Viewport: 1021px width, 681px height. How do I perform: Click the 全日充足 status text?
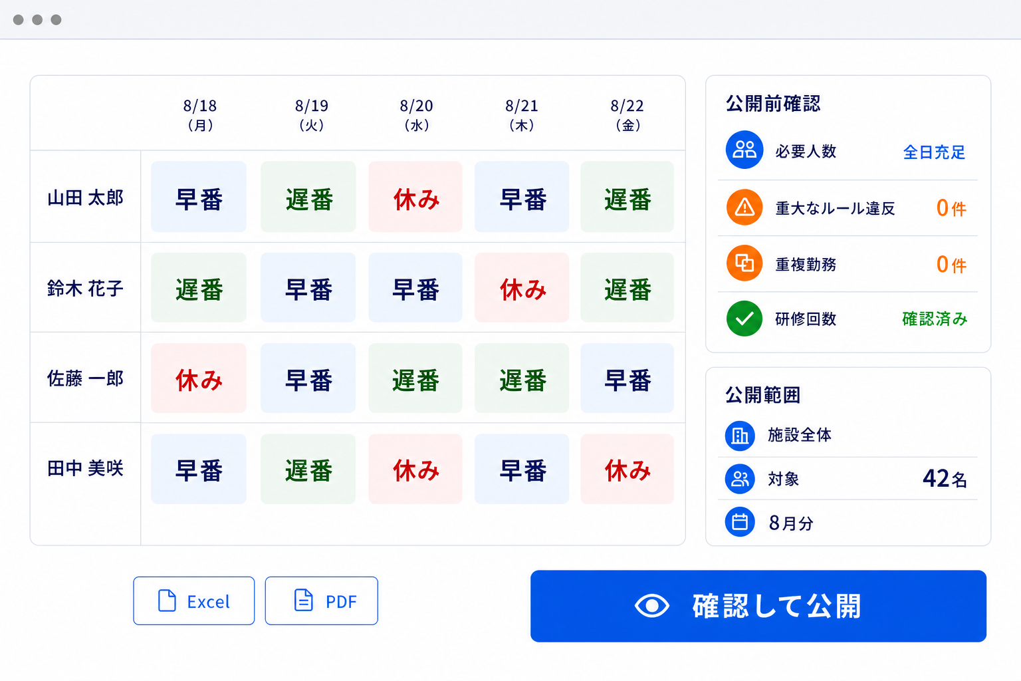point(934,152)
